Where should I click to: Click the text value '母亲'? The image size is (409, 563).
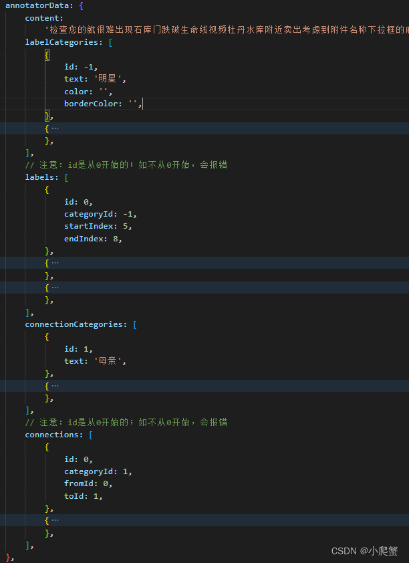(108, 361)
